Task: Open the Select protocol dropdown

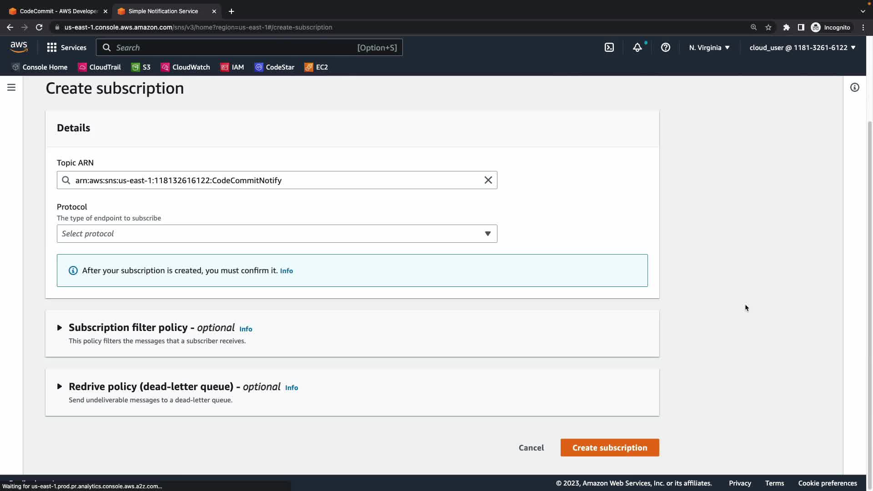Action: [276, 234]
